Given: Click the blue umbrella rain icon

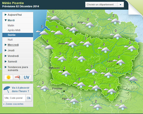Looking at the screenshot, I should pos(7,89).
